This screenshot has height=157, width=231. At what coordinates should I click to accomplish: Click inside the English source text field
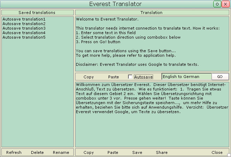pos(152,44)
